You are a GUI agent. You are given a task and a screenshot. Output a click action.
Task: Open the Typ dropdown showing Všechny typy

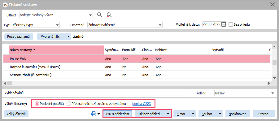tap(57, 25)
